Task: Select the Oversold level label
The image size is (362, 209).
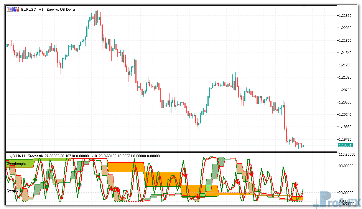Action: coord(13,190)
